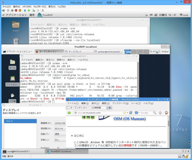The width and height of the screenshot is (192, 160).
Task: Pause the virtual machine
Action: pyautogui.click(x=25, y=10)
